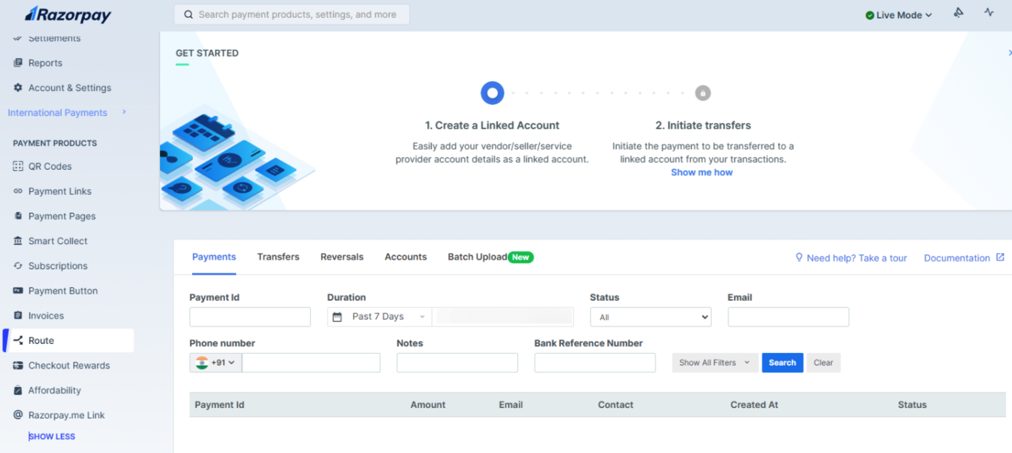Open the activity pulse icon
The height and width of the screenshot is (453, 1012).
989,13
